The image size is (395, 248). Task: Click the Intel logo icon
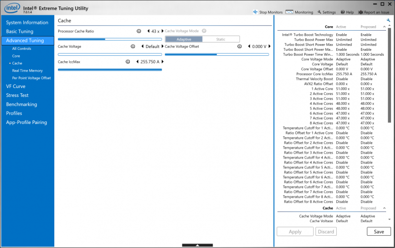[12, 8]
